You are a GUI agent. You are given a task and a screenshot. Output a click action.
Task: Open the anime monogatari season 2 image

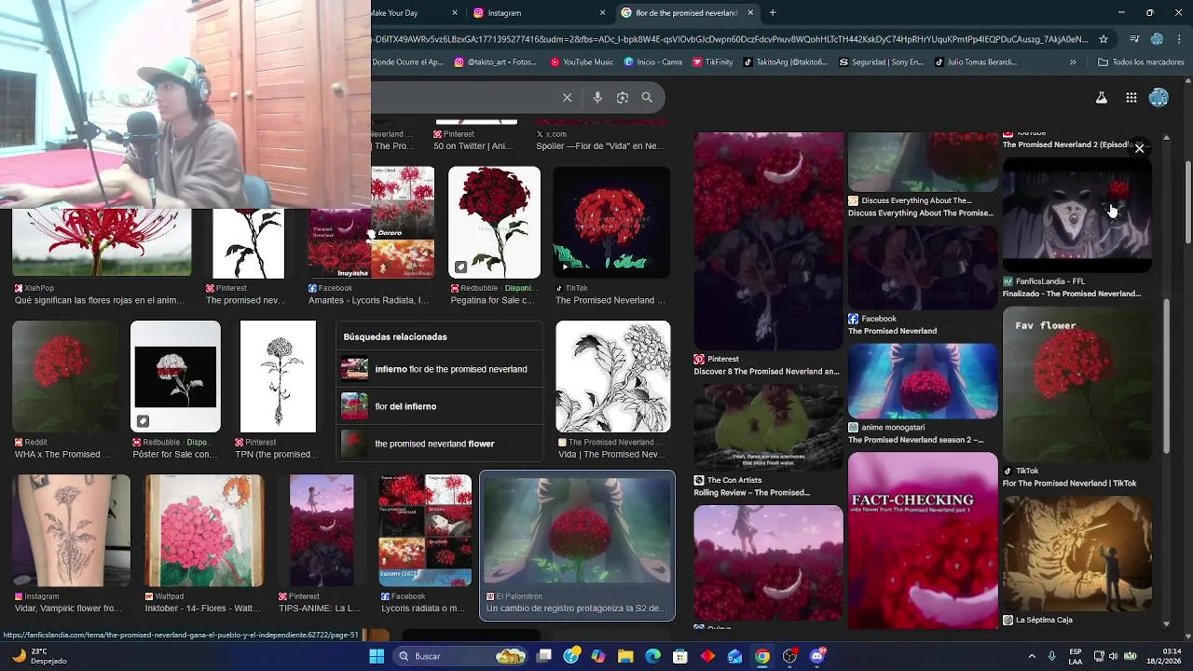click(923, 381)
